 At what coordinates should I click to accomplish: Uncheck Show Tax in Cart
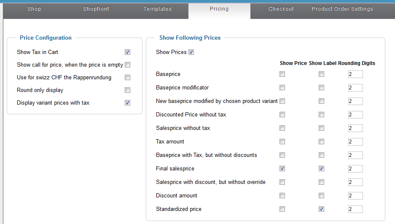point(127,52)
